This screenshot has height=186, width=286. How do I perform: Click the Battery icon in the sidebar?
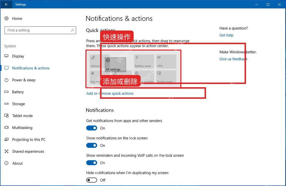point(6,92)
